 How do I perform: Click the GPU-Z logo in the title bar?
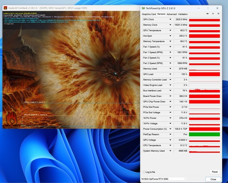[x=143, y=8]
